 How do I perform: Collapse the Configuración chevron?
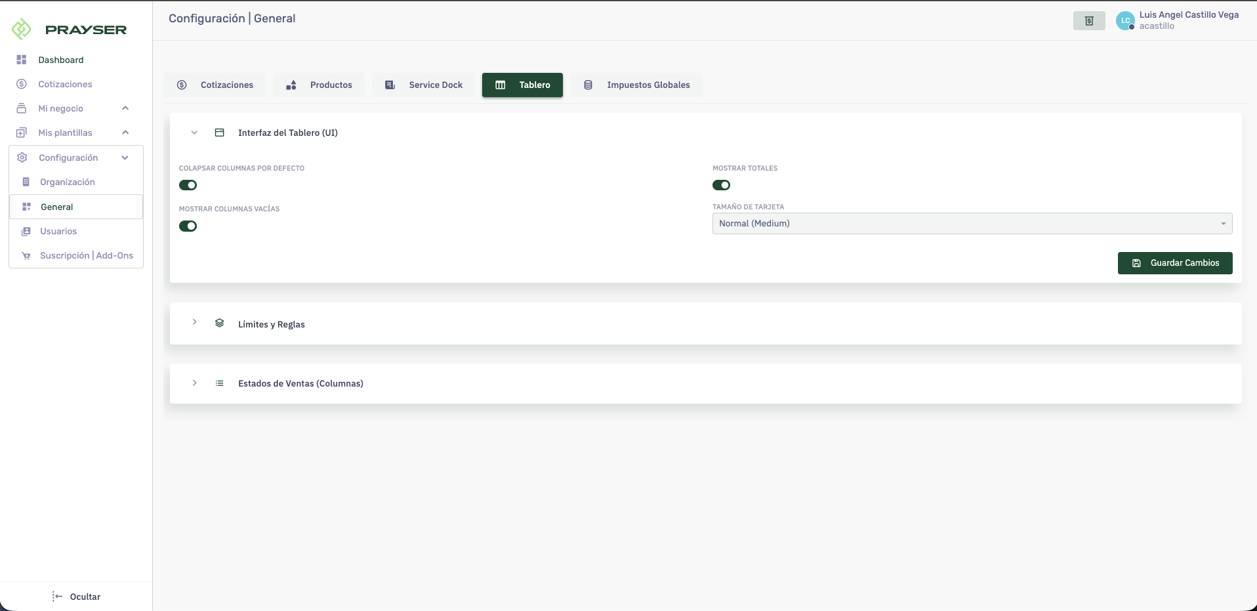(x=125, y=158)
